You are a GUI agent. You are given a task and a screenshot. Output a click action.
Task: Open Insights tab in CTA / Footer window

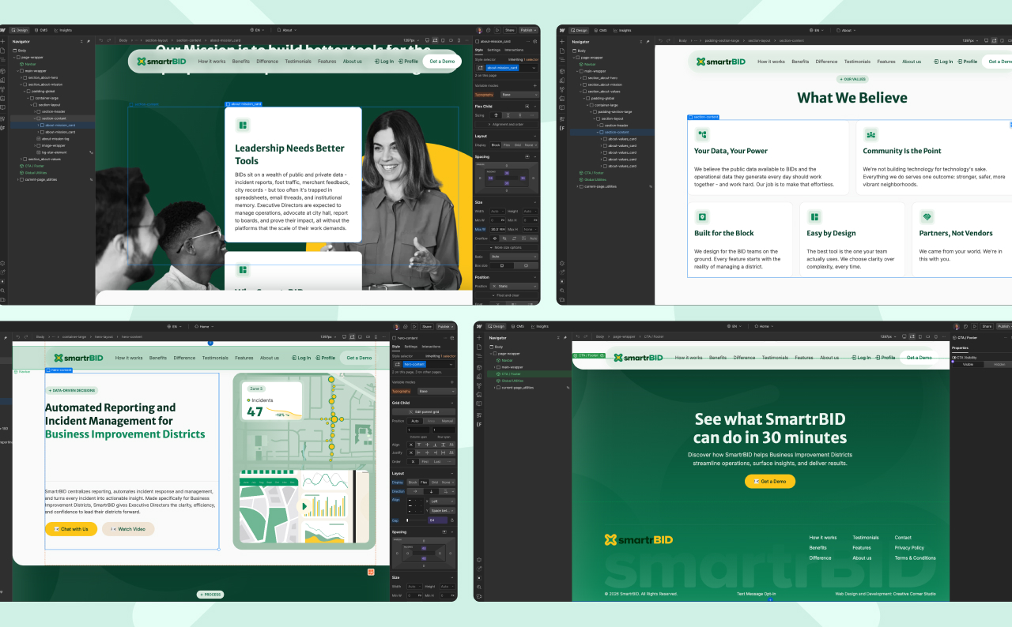pyautogui.click(x=540, y=326)
